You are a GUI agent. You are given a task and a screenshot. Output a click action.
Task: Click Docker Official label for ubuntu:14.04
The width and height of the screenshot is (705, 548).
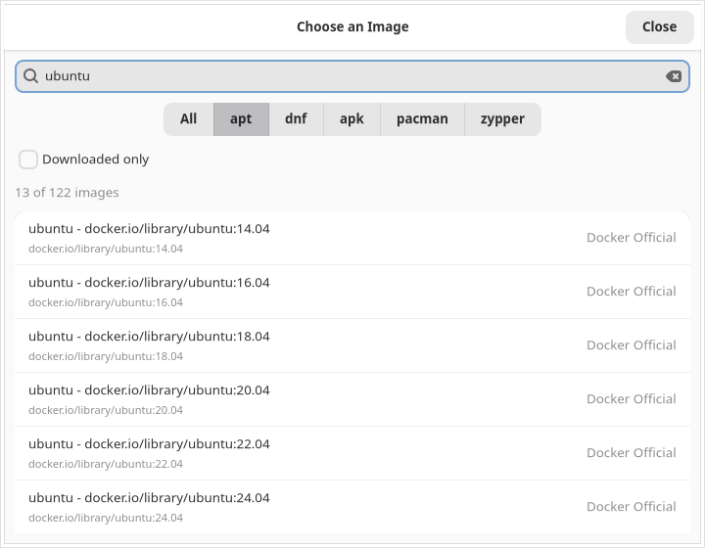coord(632,238)
